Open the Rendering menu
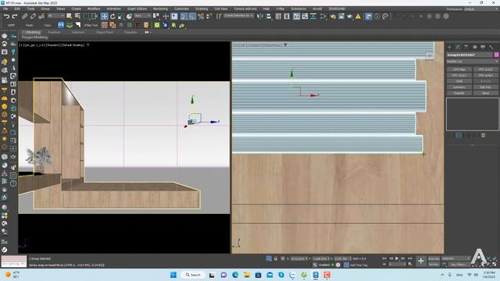 click(x=160, y=9)
